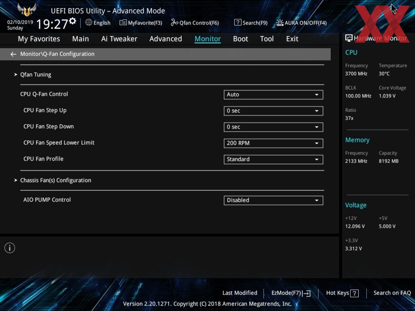Open CPU Fan Speed Lower Limit dropdown
The width and height of the screenshot is (415, 311).
coord(273,143)
